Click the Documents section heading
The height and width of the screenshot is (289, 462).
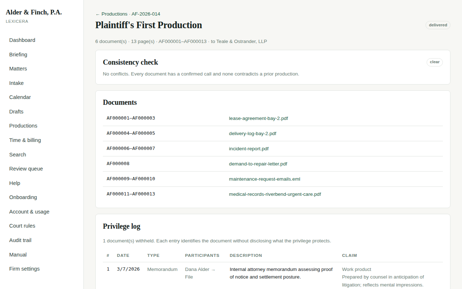pyautogui.click(x=120, y=102)
